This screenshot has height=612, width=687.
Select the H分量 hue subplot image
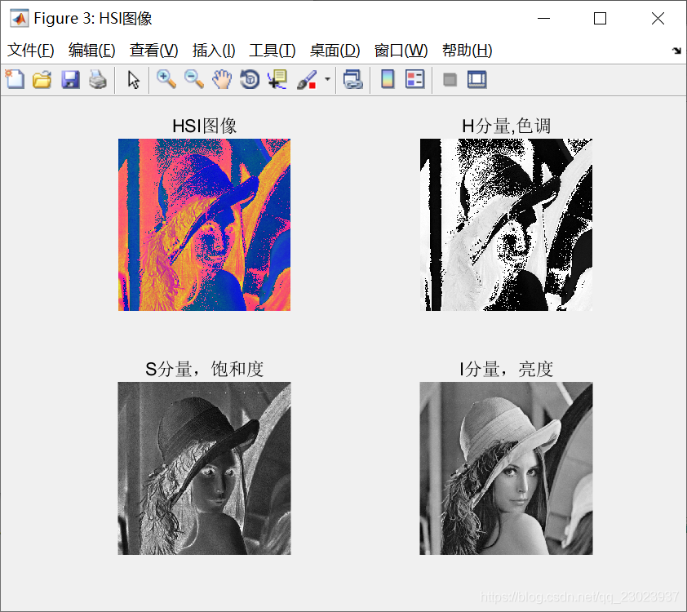pyautogui.click(x=506, y=224)
